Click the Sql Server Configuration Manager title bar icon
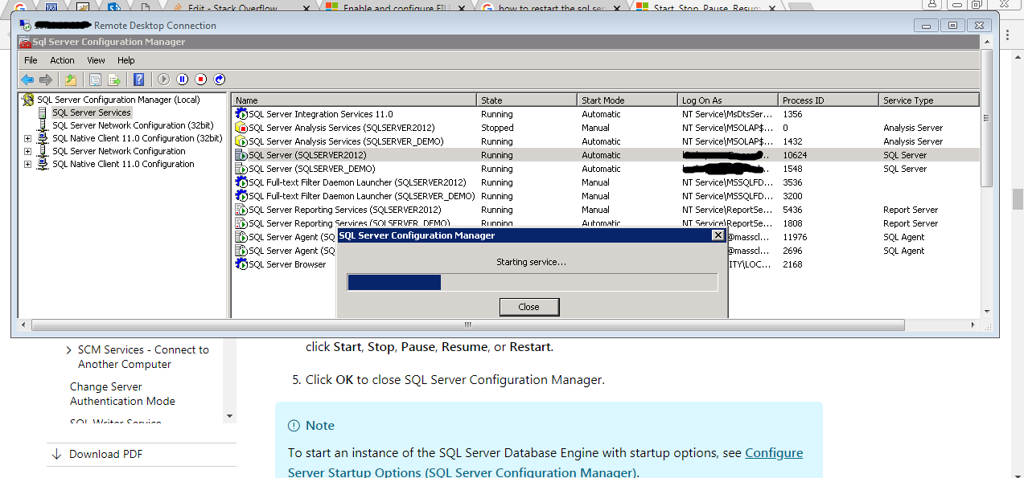 click(x=25, y=42)
